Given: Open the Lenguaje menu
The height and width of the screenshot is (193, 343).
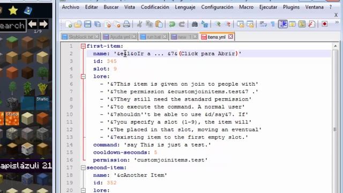Looking at the screenshot, I should [185, 7].
